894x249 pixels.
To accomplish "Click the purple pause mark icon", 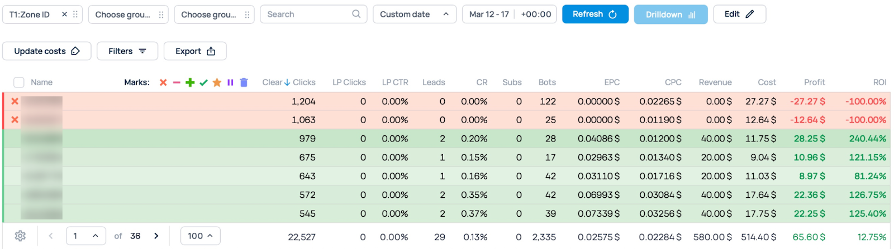I will pos(230,82).
